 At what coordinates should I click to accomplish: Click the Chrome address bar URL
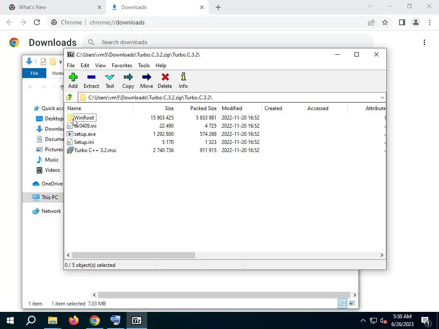(x=117, y=22)
